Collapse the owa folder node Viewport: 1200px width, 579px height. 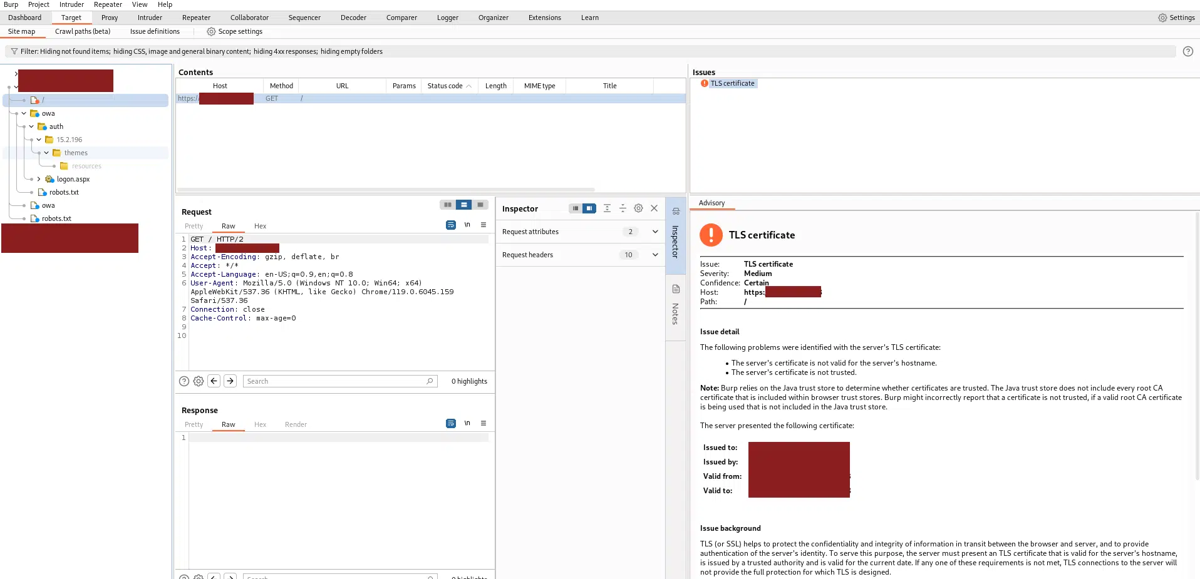click(24, 113)
